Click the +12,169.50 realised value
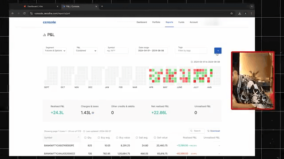284x159 pixels. point(182,145)
